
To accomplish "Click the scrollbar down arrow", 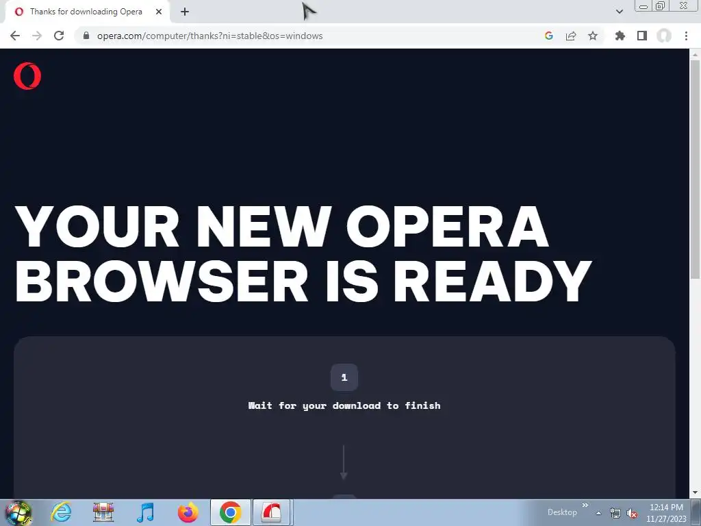I will pos(695,492).
